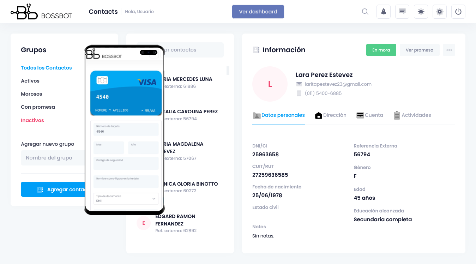Screen dimensions: 476x271
Task: Click the phone icon beside number
Action: (x=299, y=93)
